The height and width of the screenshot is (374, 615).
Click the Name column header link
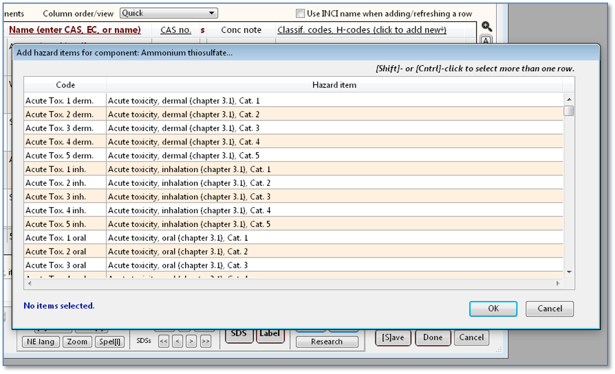pos(75,30)
